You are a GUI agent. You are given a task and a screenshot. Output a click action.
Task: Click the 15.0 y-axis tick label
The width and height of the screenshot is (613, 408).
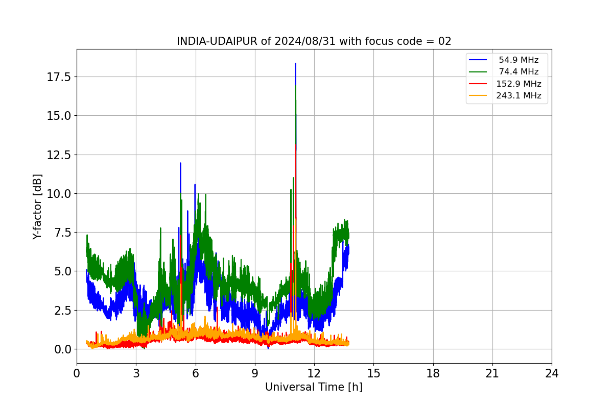(x=60, y=116)
